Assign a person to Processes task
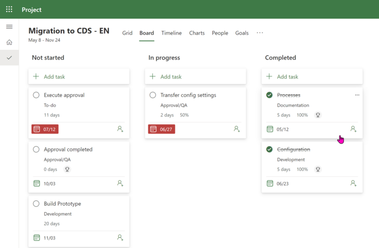379x248 pixels. tap(354, 129)
